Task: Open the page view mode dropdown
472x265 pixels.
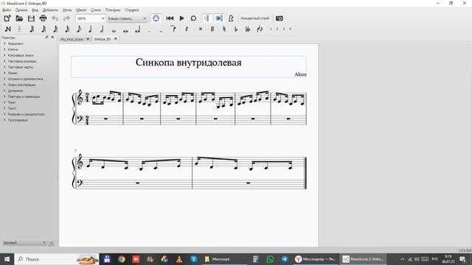Action: [x=127, y=18]
